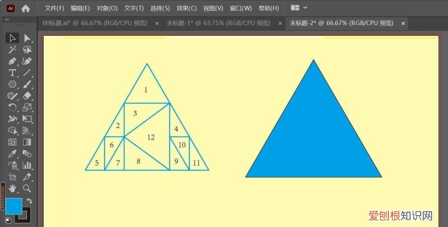
Task: Open the 对象(O) menu
Action: (x=107, y=8)
